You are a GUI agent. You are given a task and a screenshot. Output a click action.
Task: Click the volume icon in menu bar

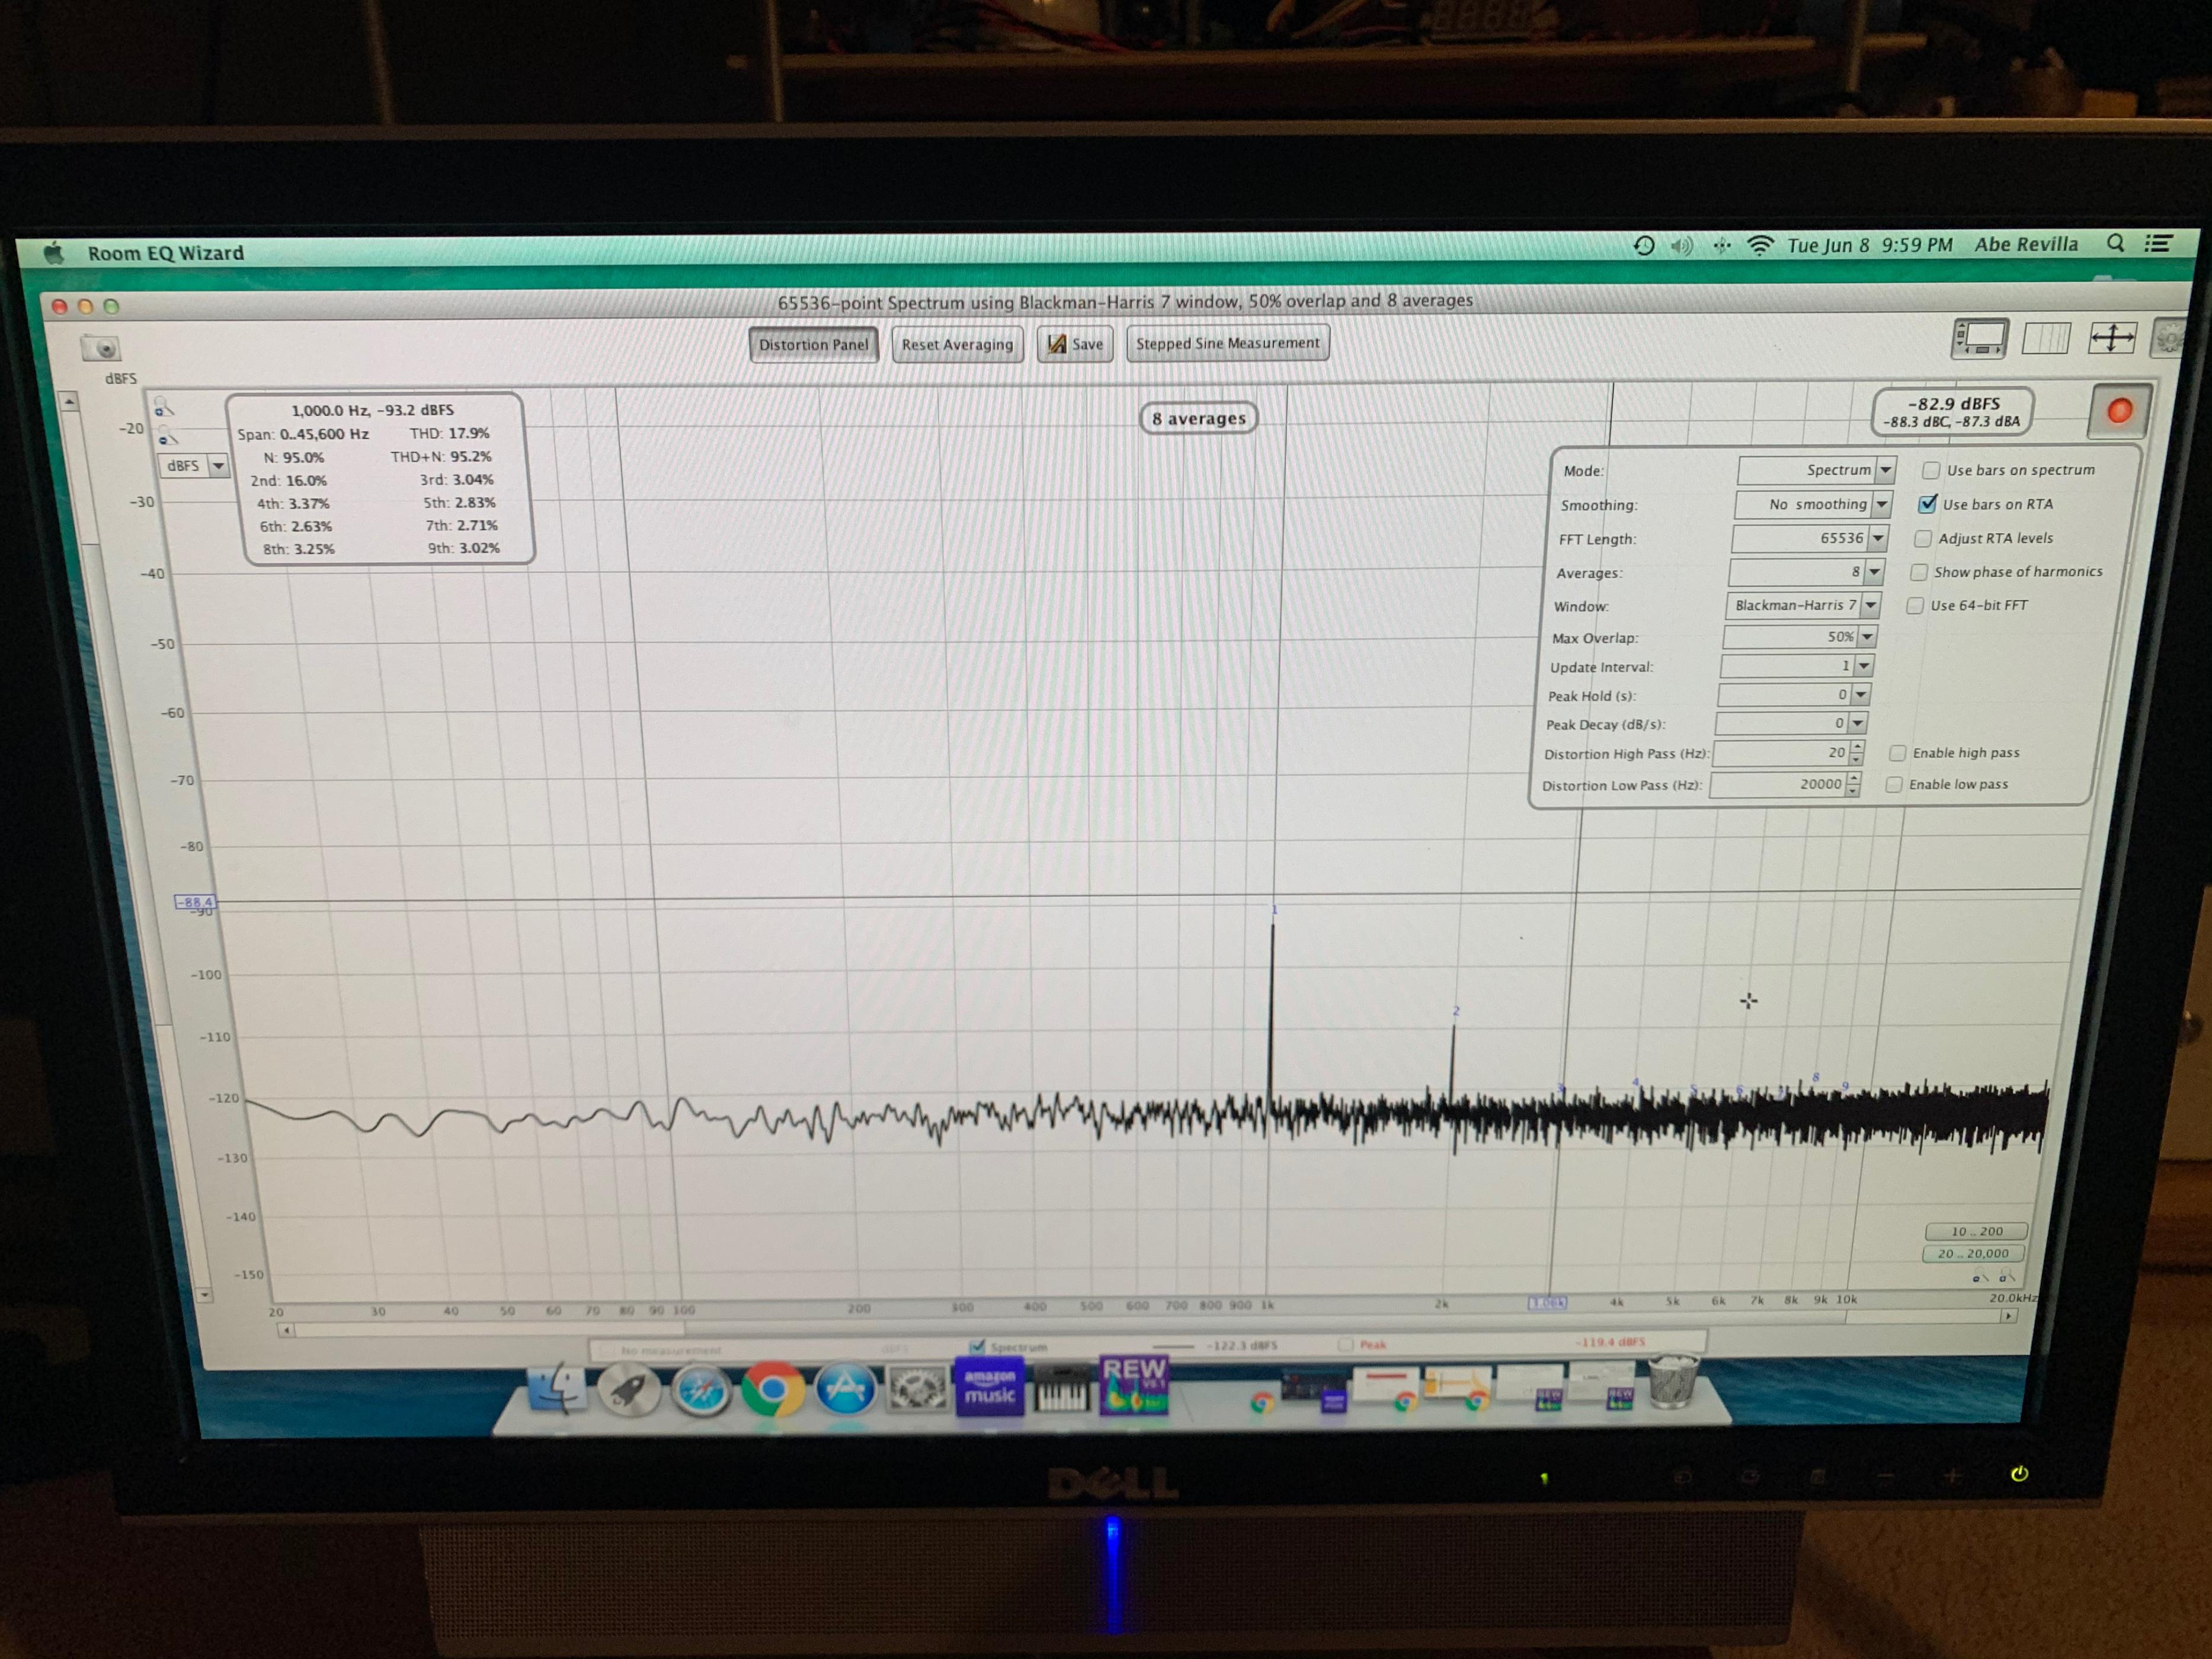tap(1681, 246)
